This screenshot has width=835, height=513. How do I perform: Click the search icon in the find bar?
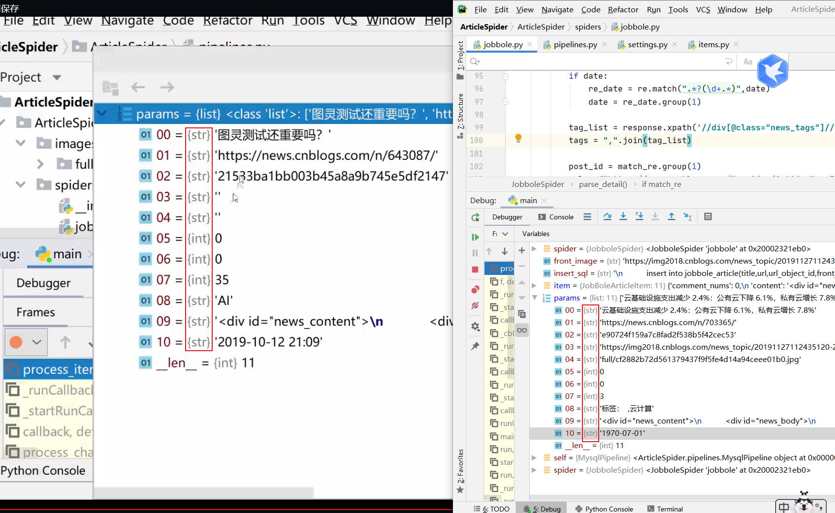click(475, 61)
